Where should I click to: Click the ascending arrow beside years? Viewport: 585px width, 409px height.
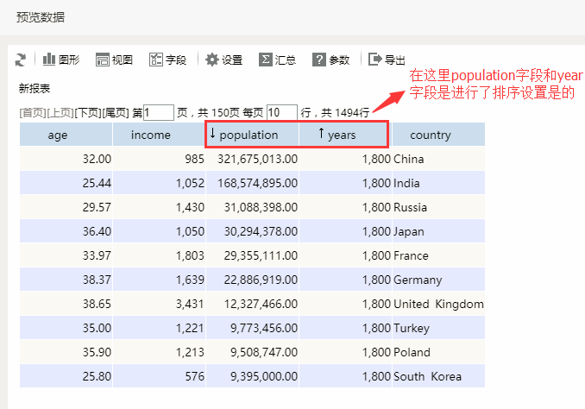pyautogui.click(x=321, y=133)
